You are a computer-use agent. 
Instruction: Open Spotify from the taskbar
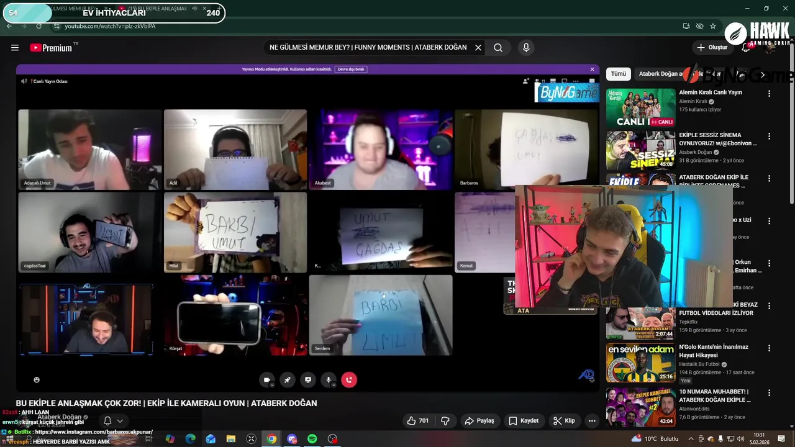(312, 439)
